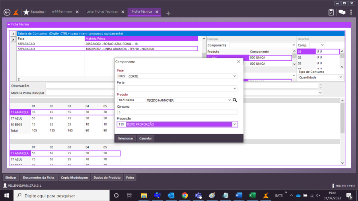Screen dimensions: 358x201
Task: Click the Consumo input field
Action: [x=177, y=112]
